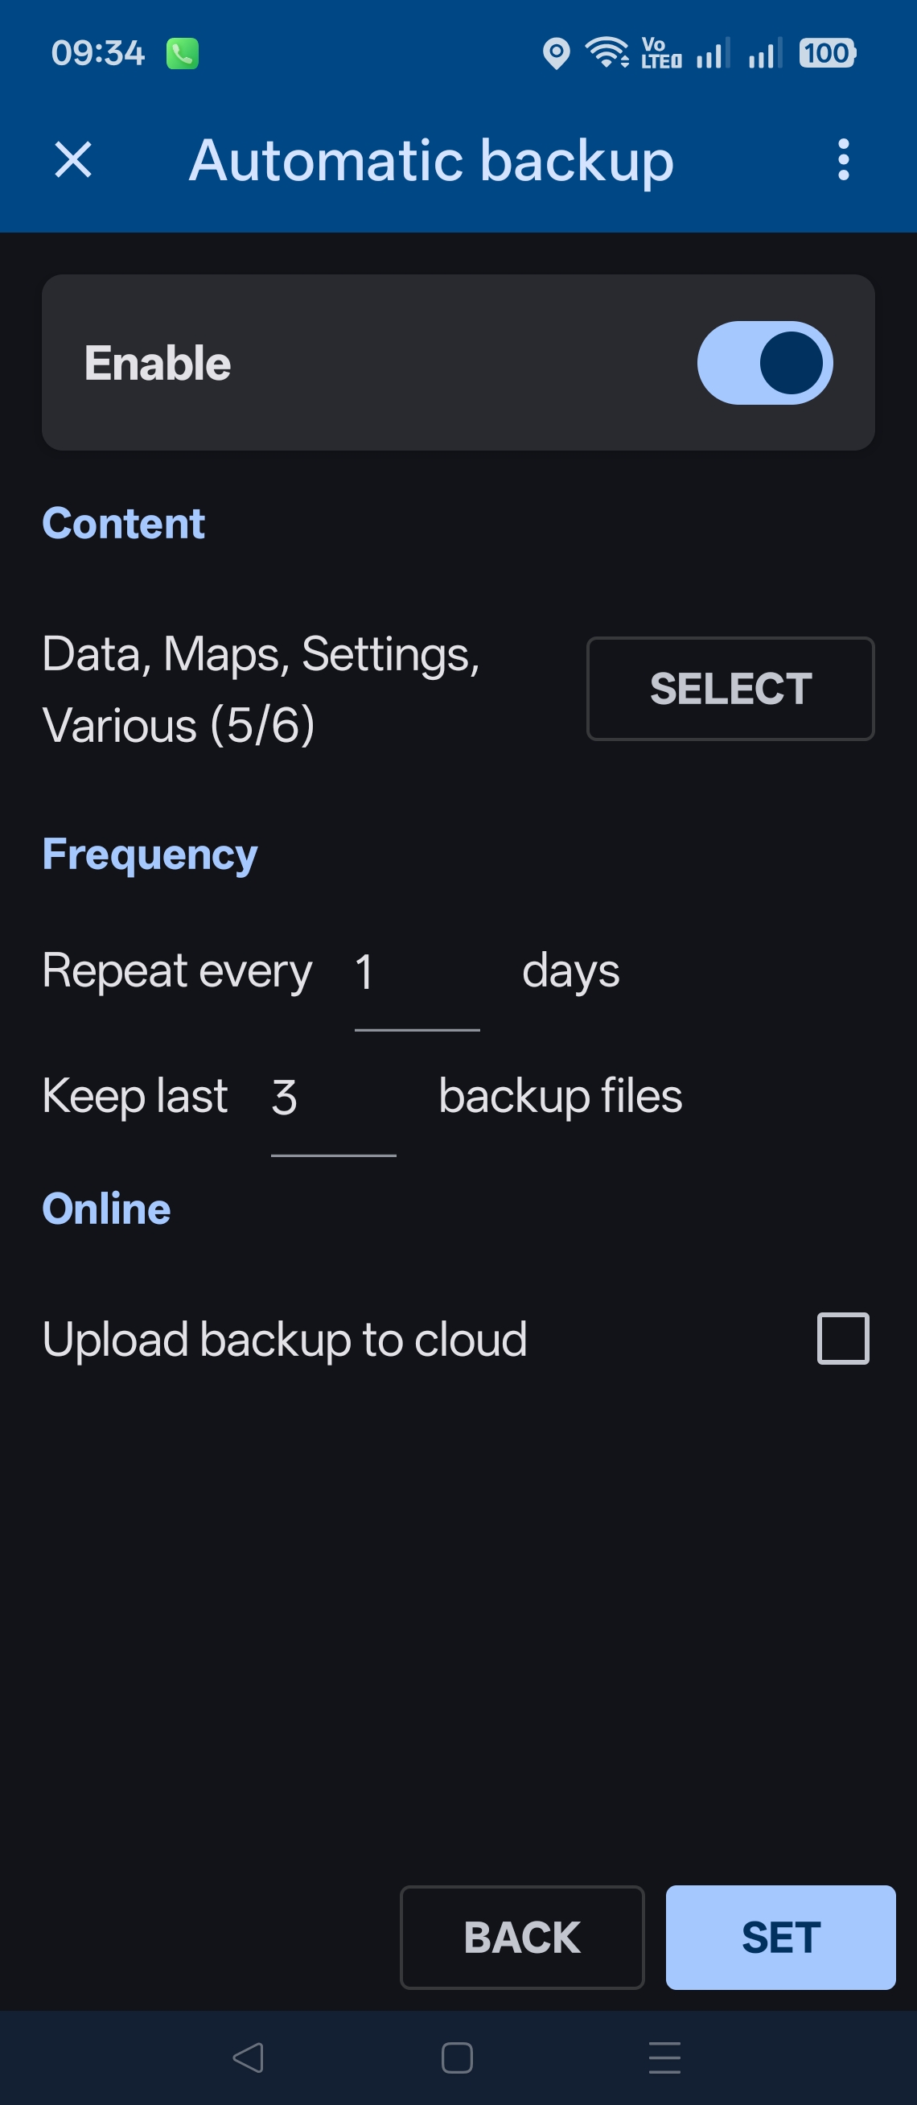Close the Automatic backup screen
Viewport: 917px width, 2105px height.
tap(73, 159)
